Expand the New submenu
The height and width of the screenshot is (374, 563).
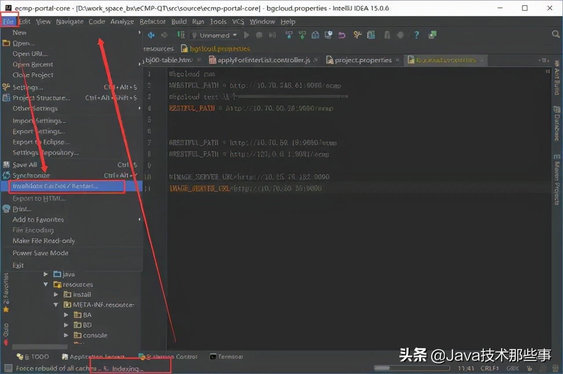click(x=71, y=32)
